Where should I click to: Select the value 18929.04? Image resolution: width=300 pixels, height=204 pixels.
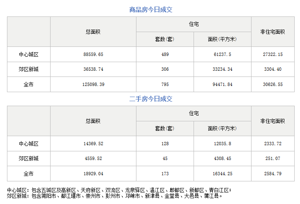(93, 174)
